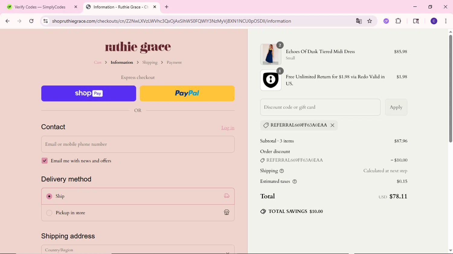Close the Information - Ruthie Grace tab
Image resolution: width=453 pixels, height=254 pixels.
click(155, 7)
